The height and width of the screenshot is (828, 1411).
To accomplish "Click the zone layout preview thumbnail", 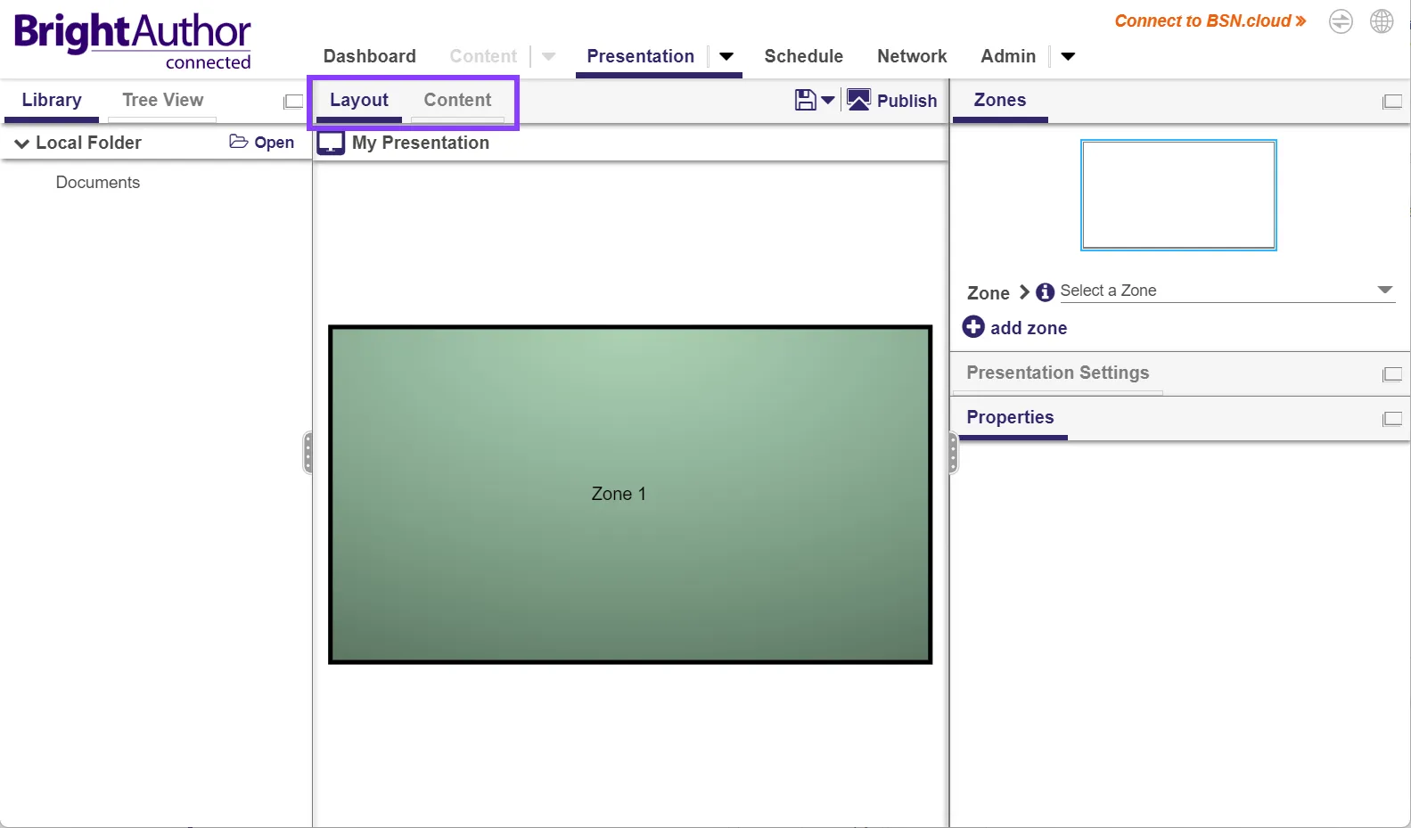I will (1178, 195).
